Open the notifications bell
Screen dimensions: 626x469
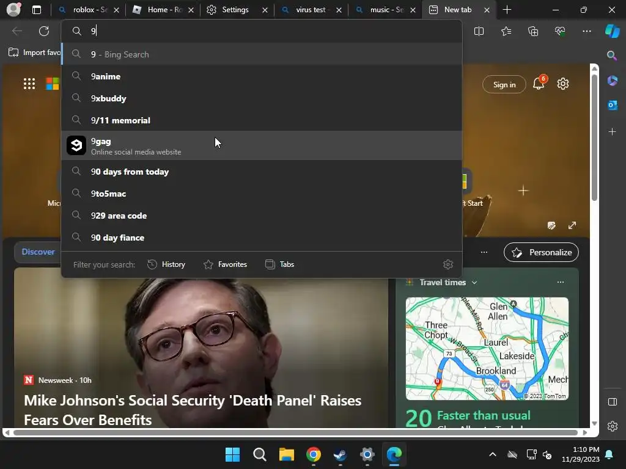pos(539,83)
